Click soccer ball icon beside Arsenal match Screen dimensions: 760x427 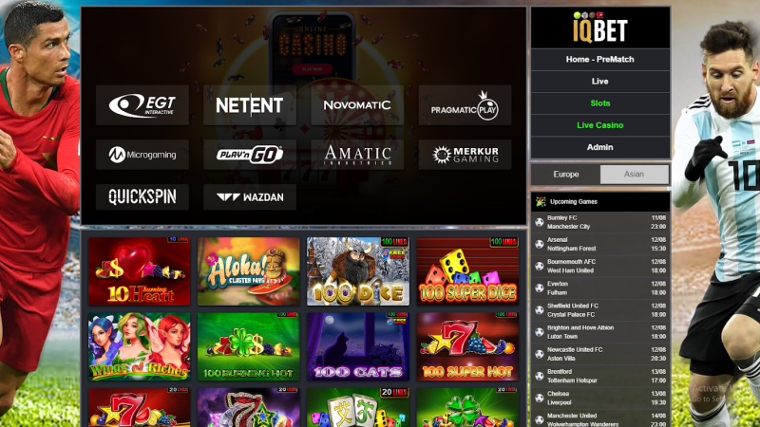click(539, 244)
